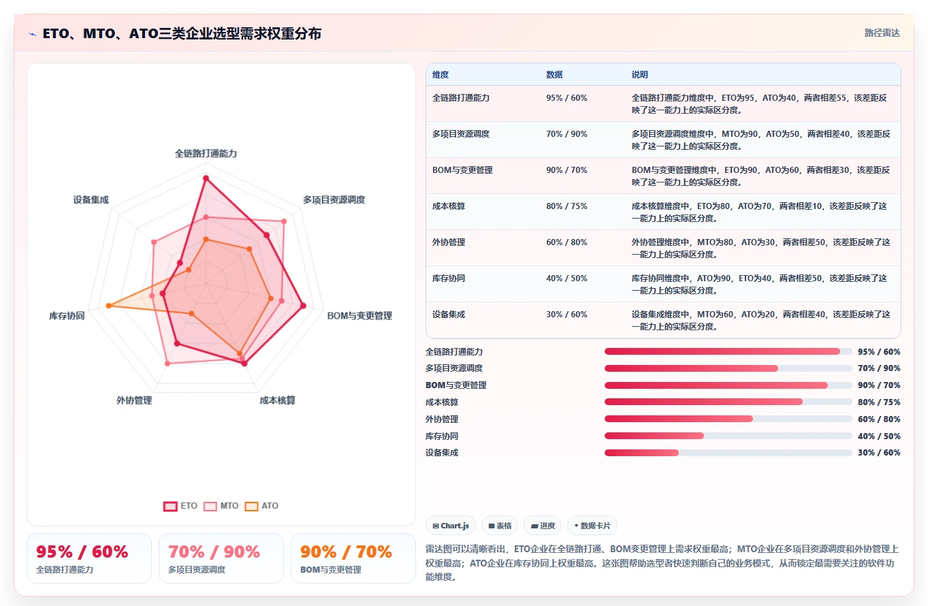This screenshot has width=928, height=606.
Task: Click the 库存协同 progress bar
Action: (729, 436)
